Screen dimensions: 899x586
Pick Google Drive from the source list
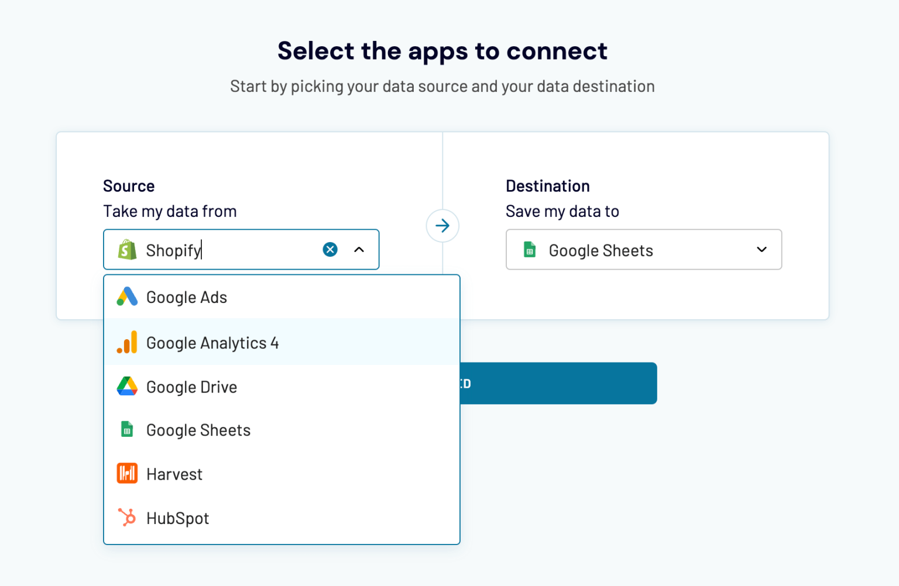(191, 386)
